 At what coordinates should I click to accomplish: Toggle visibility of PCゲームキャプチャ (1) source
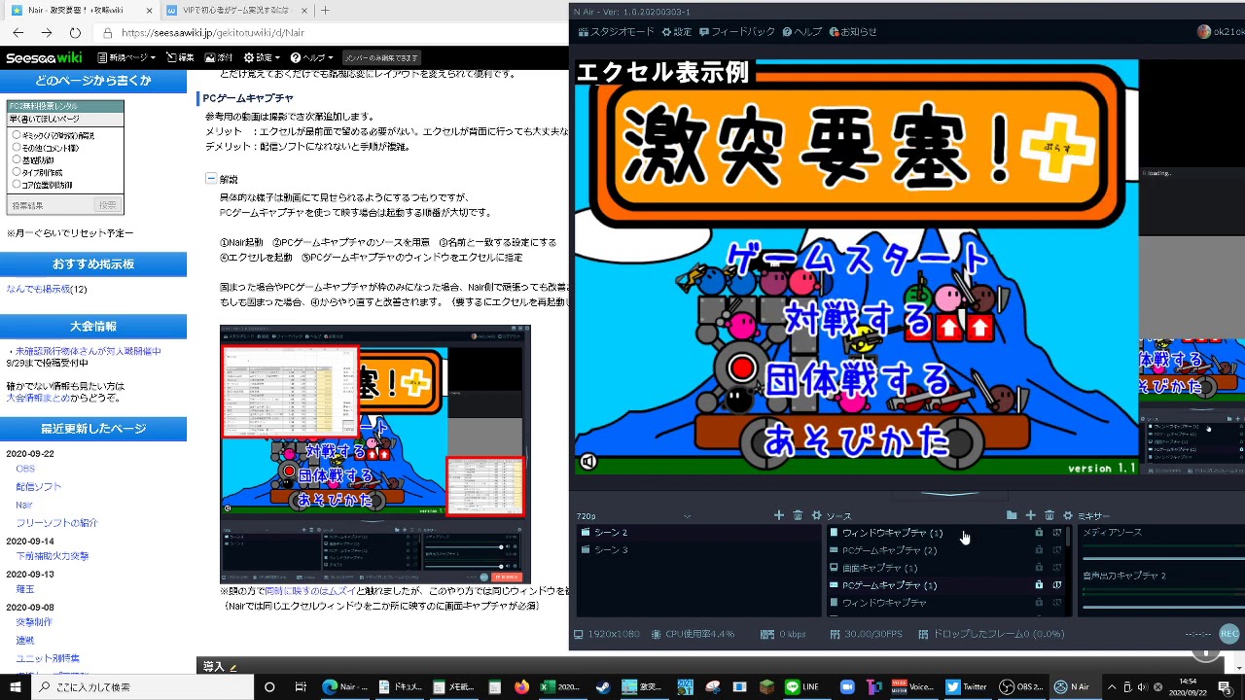coord(1056,585)
